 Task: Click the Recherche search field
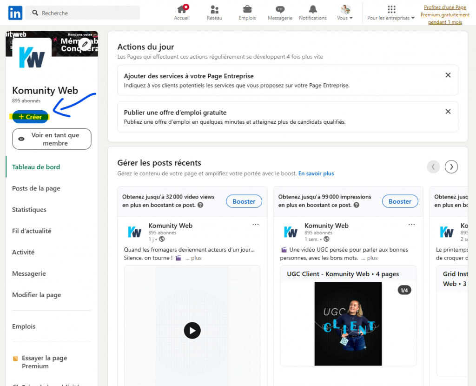[x=83, y=13]
